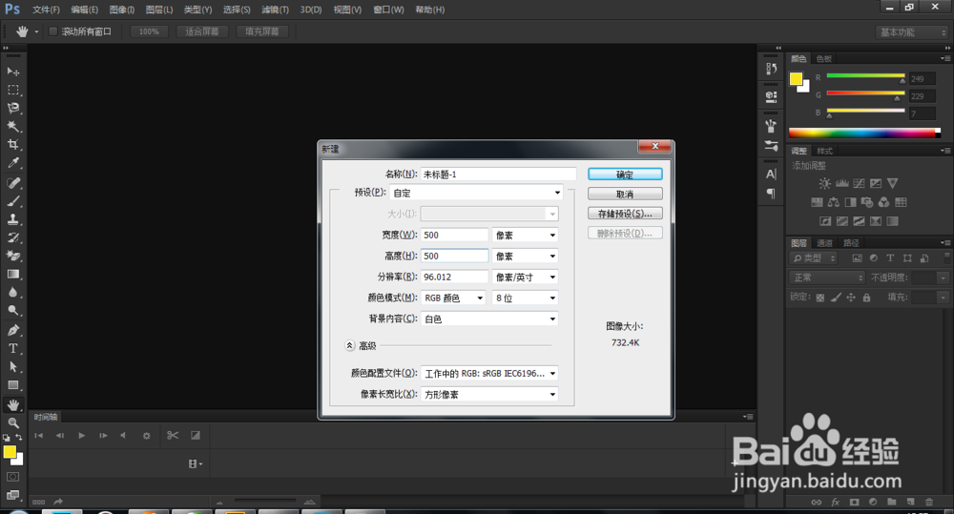
Task: Select the Horizontal Type tool
Action: pos(12,348)
